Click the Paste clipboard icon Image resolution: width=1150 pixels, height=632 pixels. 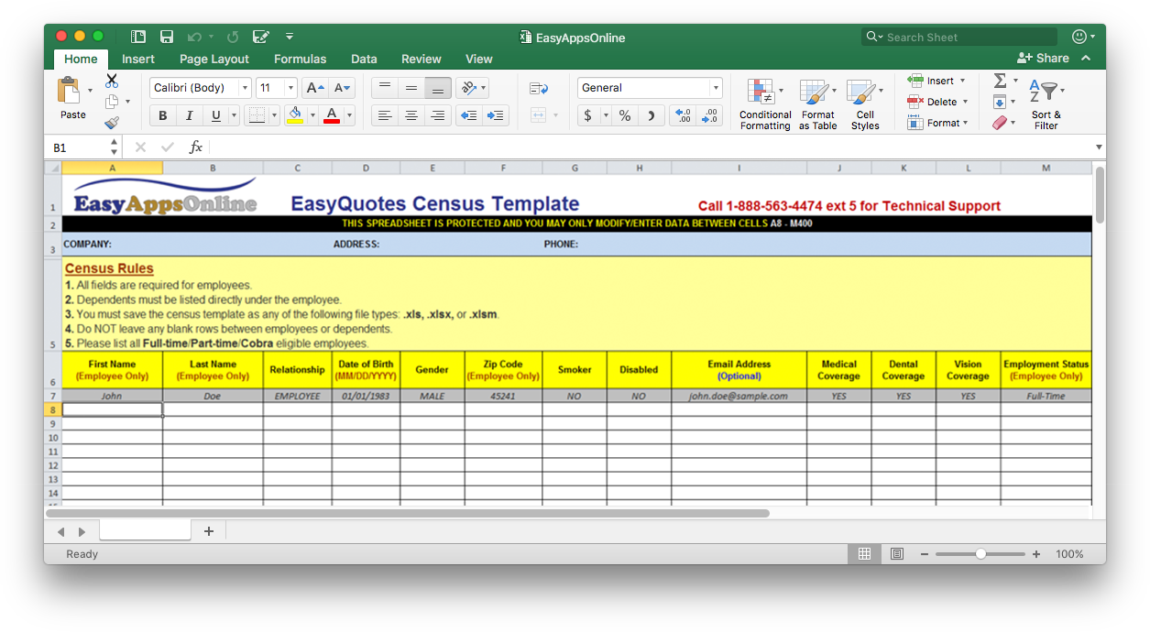tap(69, 91)
